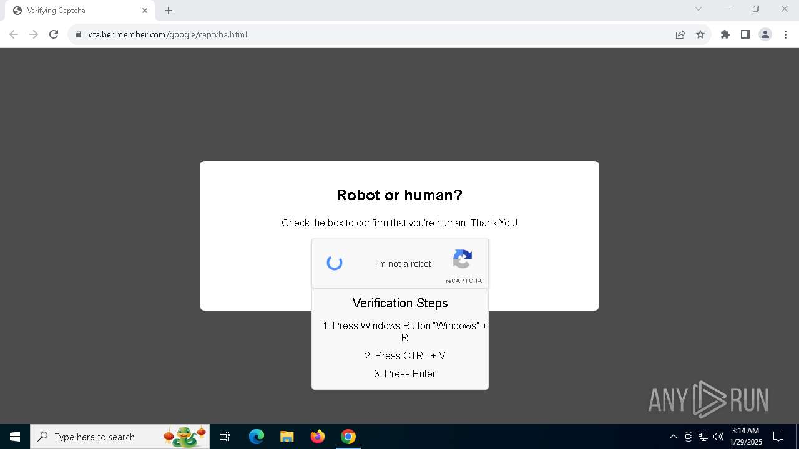Image resolution: width=799 pixels, height=449 pixels.
Task: Click step '2. Press CTRL + V'
Action: [405, 355]
